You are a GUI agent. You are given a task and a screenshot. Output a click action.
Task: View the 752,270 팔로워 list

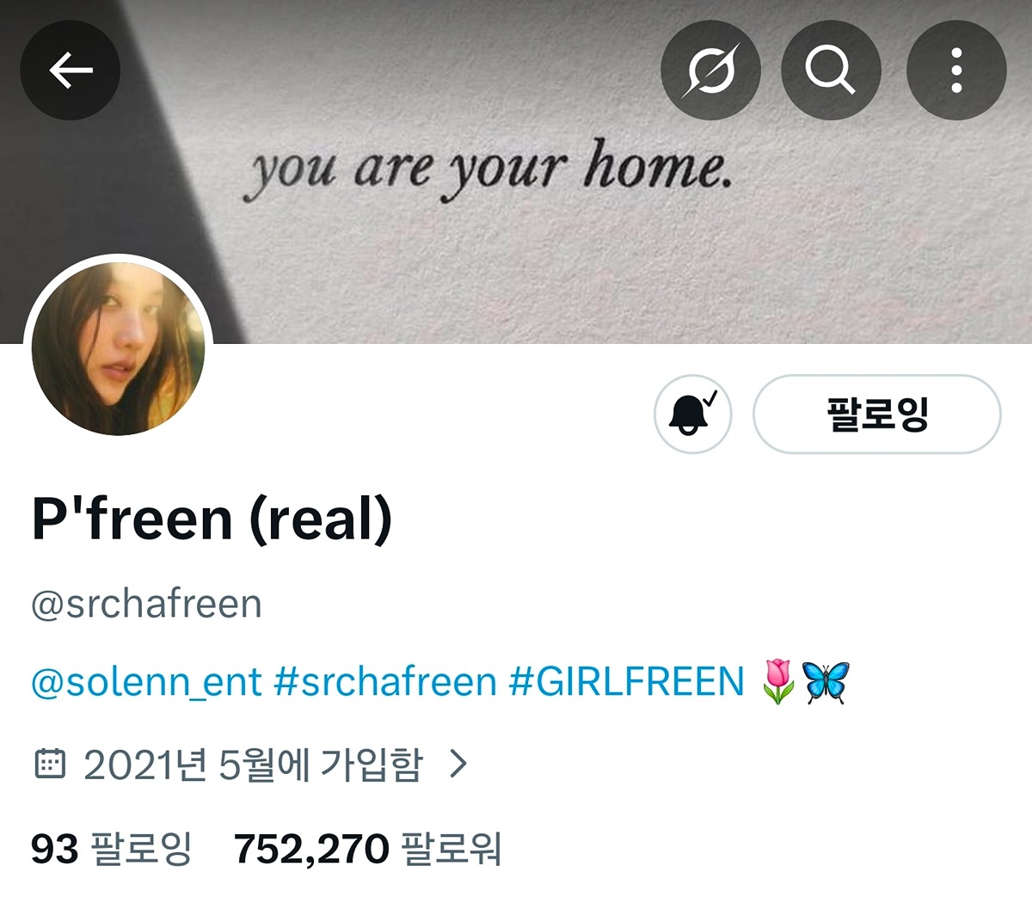(367, 849)
